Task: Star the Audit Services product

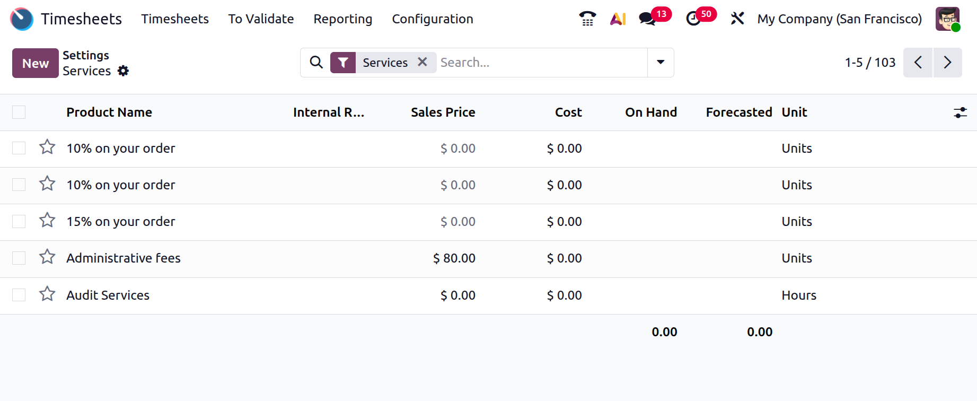Action: (x=47, y=294)
